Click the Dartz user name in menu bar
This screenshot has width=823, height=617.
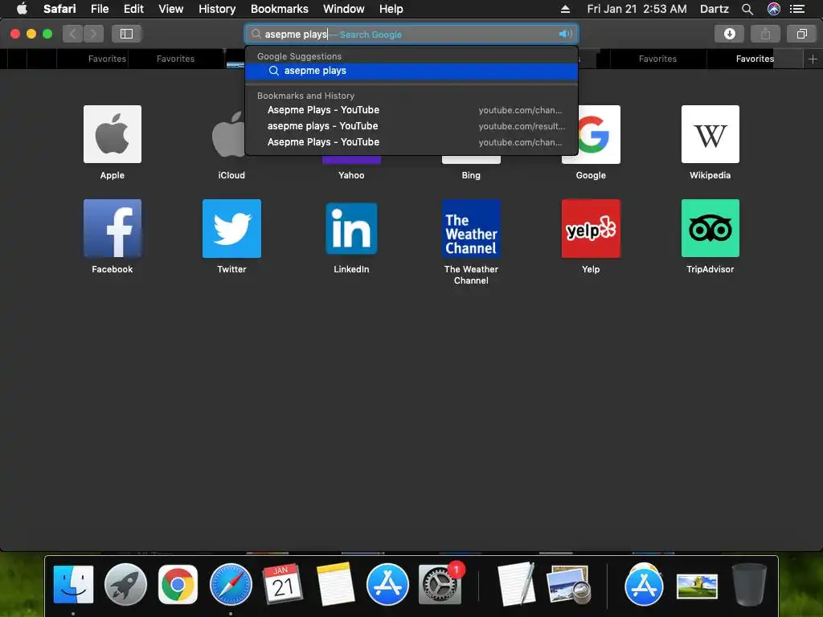(x=714, y=9)
